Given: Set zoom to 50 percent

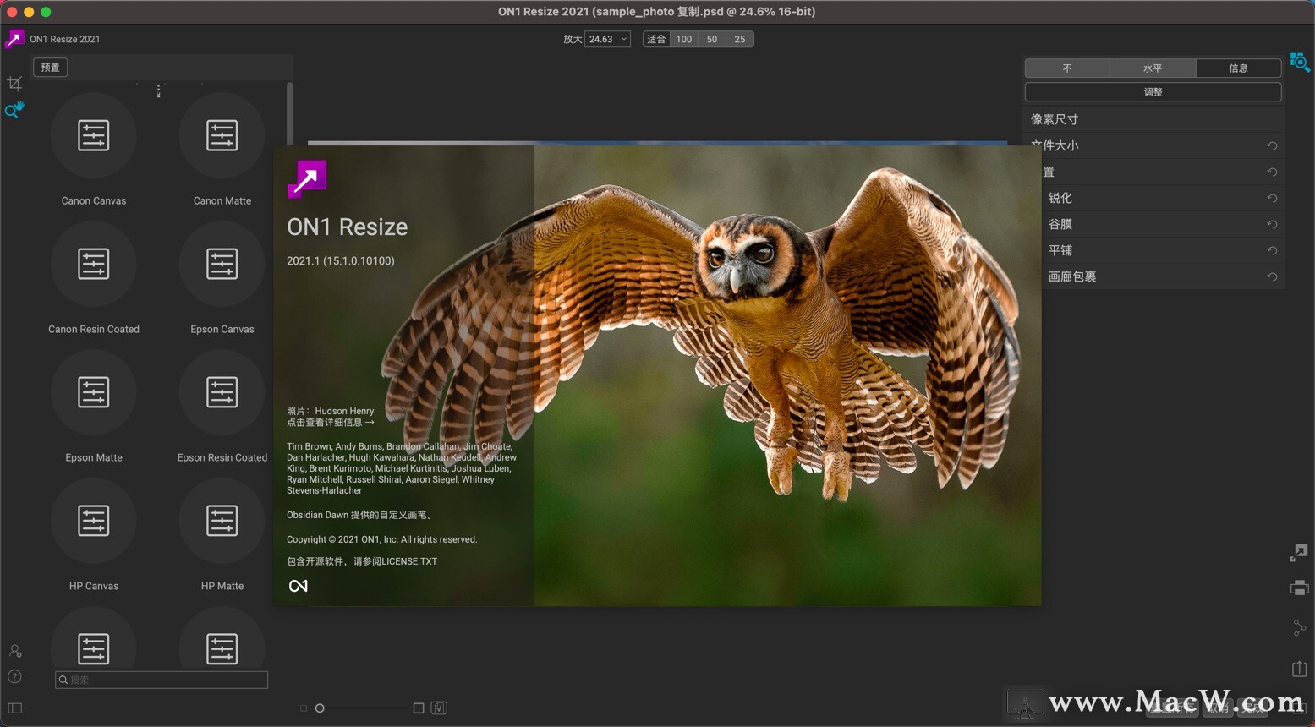Looking at the screenshot, I should point(712,39).
